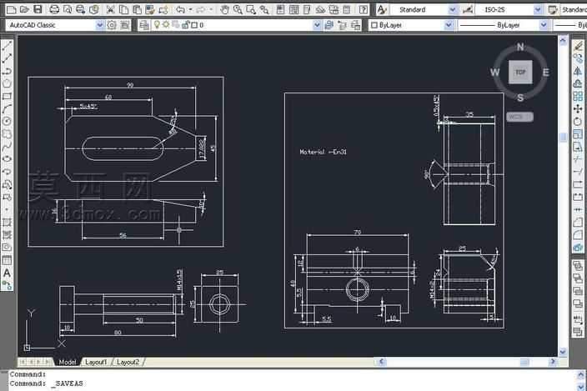Select the Erase tool in the Modify toolbar
Viewport: 587px width, 391px height.
coord(578,46)
